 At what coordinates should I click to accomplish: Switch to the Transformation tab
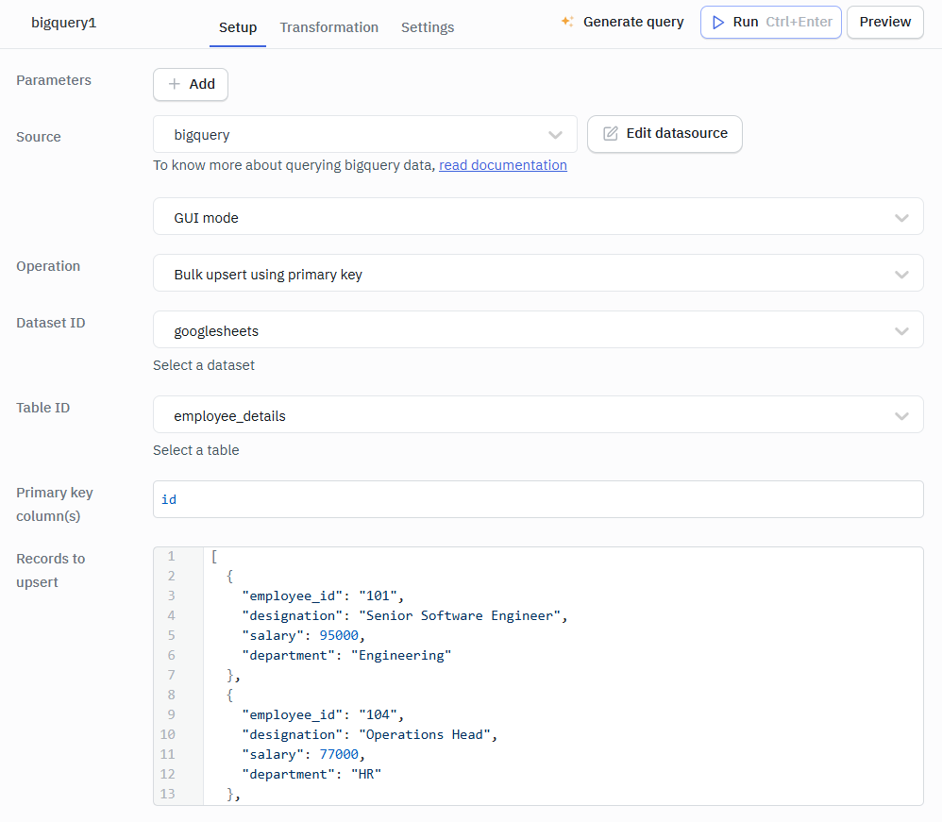tap(329, 27)
